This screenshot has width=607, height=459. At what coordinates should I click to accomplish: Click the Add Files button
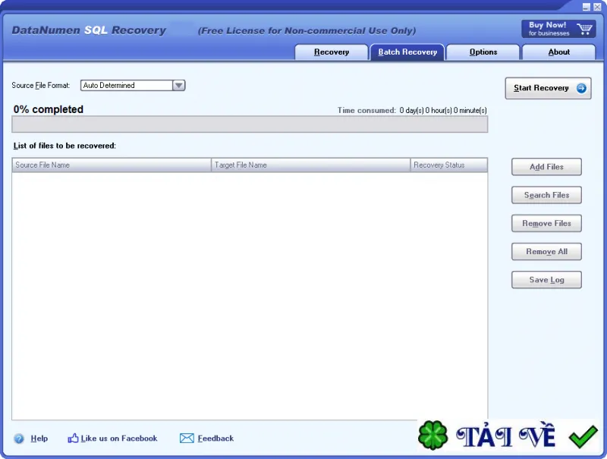point(546,167)
